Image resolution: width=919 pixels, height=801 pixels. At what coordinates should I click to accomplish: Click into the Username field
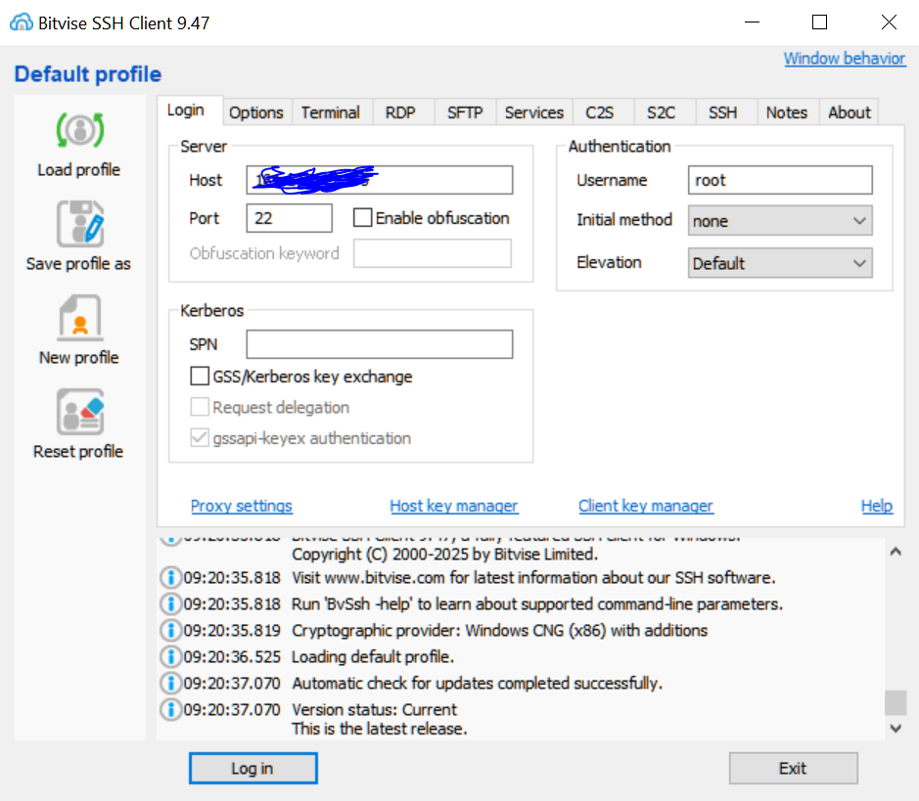pos(779,180)
